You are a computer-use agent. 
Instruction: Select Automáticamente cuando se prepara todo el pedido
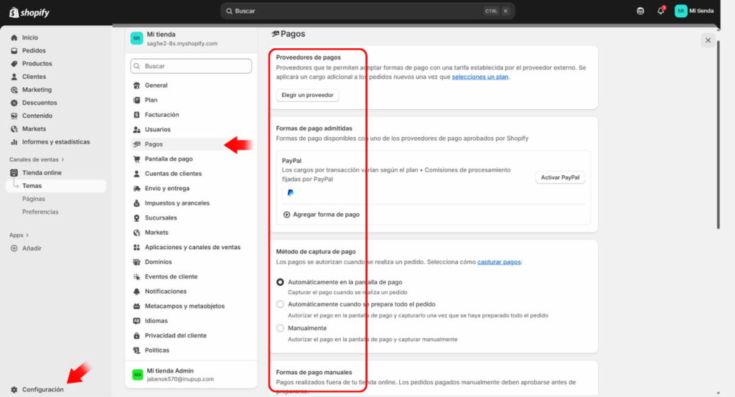click(x=281, y=304)
